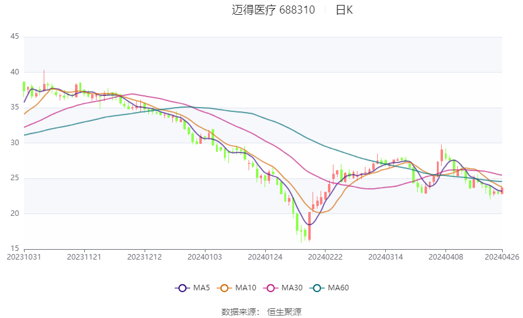Click the 数据来源 恒生聚源 source text
523x318 pixels.
[x=261, y=312]
